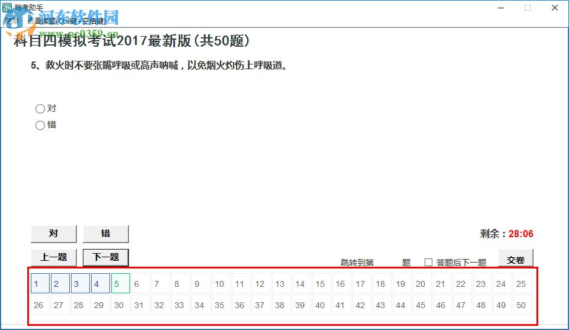The height and width of the screenshot is (330, 569).
Task: Jump to question 43 tile
Action: tap(382, 305)
